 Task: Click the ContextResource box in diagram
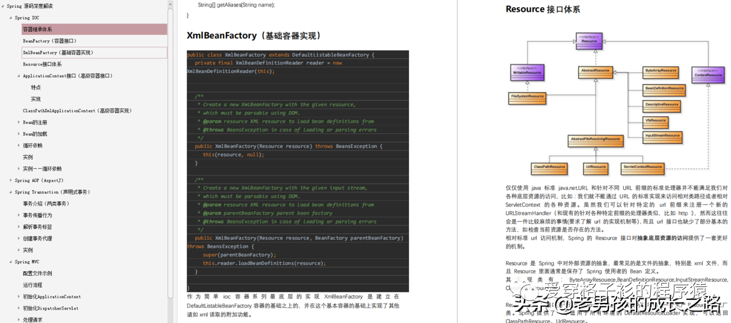(x=708, y=74)
